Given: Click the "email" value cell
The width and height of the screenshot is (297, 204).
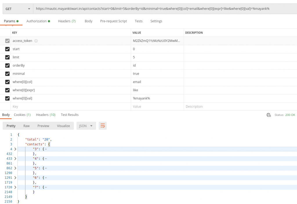Looking at the screenshot, I should (157, 82).
